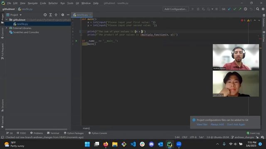Open the TODO tool window tab
Viewport: 266px width, 149px height.
pyautogui.click(x=21, y=133)
